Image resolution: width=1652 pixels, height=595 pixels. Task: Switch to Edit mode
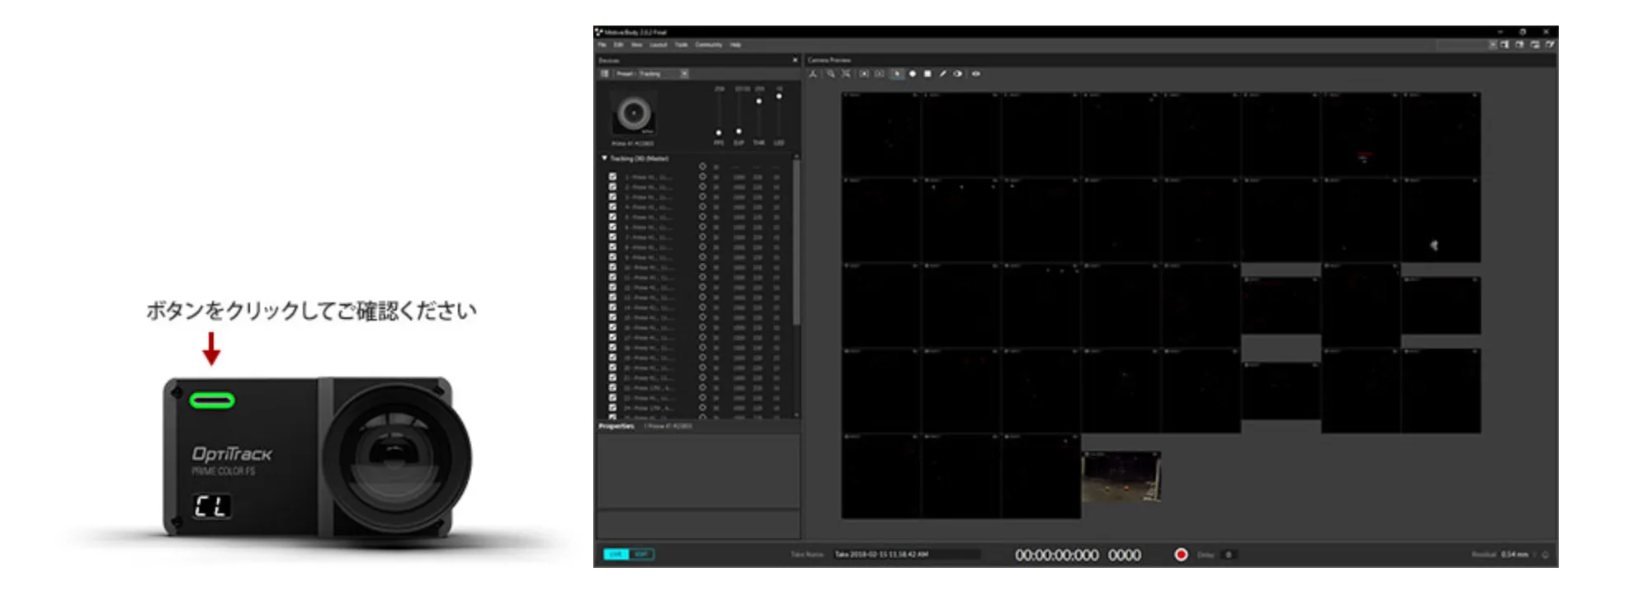coord(641,555)
